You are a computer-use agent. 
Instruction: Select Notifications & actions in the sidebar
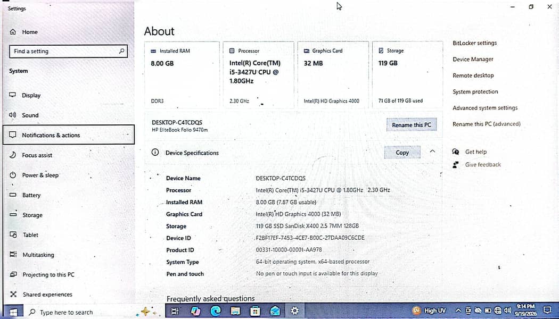click(x=69, y=135)
